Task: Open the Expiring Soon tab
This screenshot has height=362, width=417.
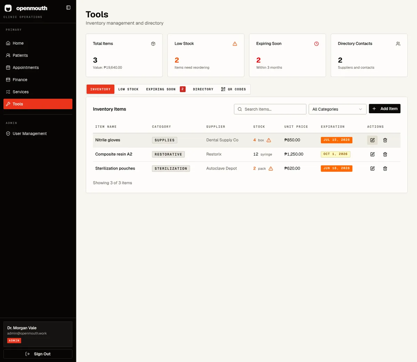Action: (x=166, y=89)
